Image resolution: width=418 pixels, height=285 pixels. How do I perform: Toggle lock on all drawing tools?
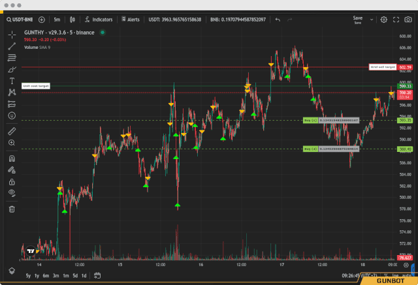click(x=12, y=181)
